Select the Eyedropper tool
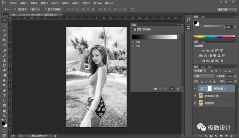This screenshot has height=138, width=239. 4,45
